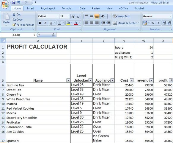Decrease the font size
The width and height of the screenshot is (173, 143).
tap(78, 16)
